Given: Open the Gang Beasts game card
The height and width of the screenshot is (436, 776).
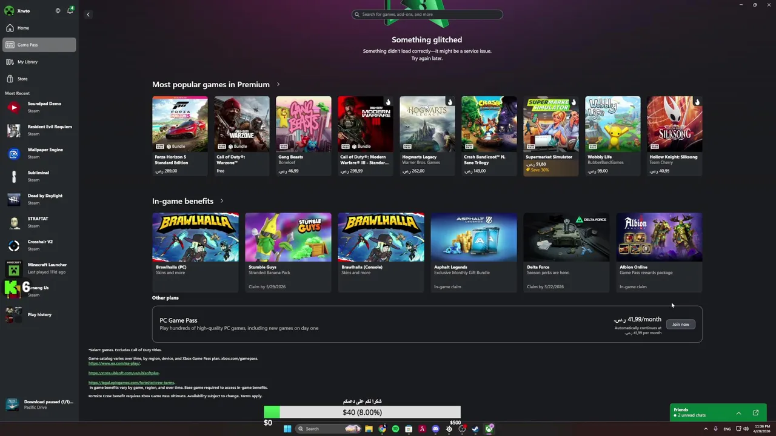Looking at the screenshot, I should click(304, 136).
